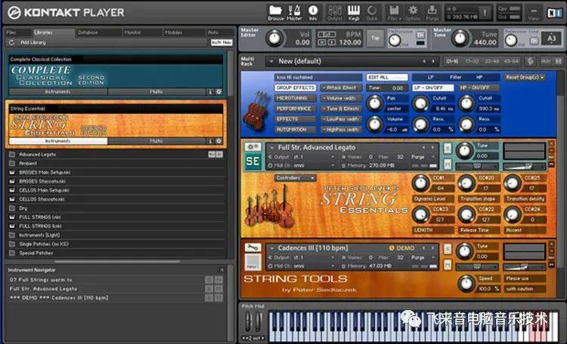Open the Quick load icon

(x=372, y=13)
